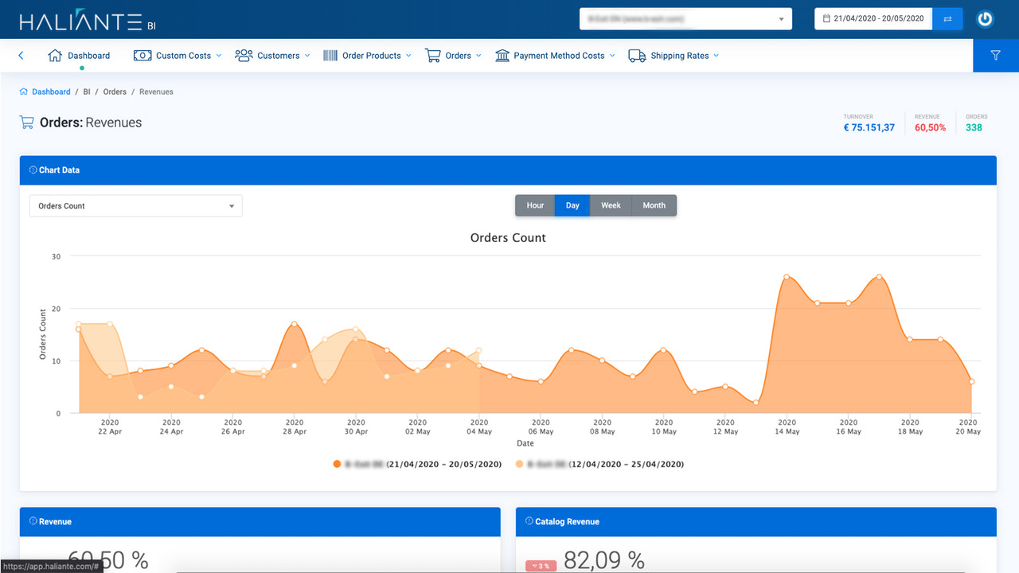Screen dimensions: 1019x573
Task: Switch chart granularity to Month
Action: (x=654, y=205)
